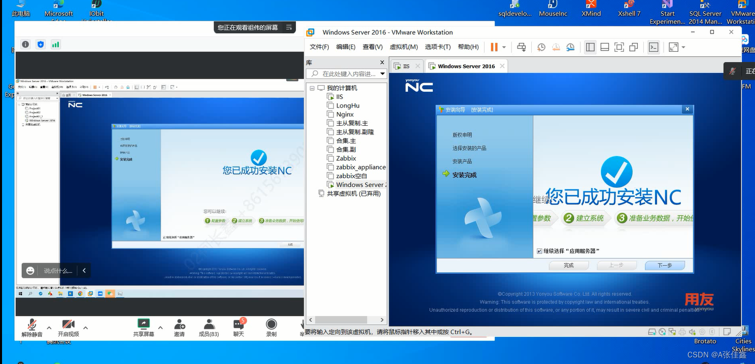The width and height of the screenshot is (755, 364).
Task: Open the 虚拟机(M) menu
Action: pos(404,47)
